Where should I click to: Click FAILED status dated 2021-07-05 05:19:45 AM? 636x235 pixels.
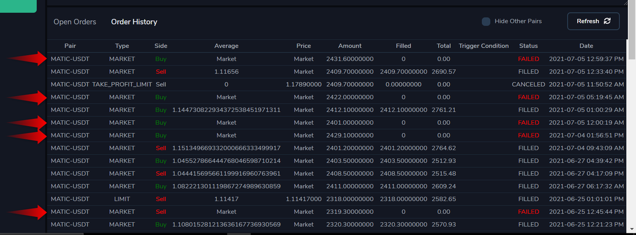point(528,97)
